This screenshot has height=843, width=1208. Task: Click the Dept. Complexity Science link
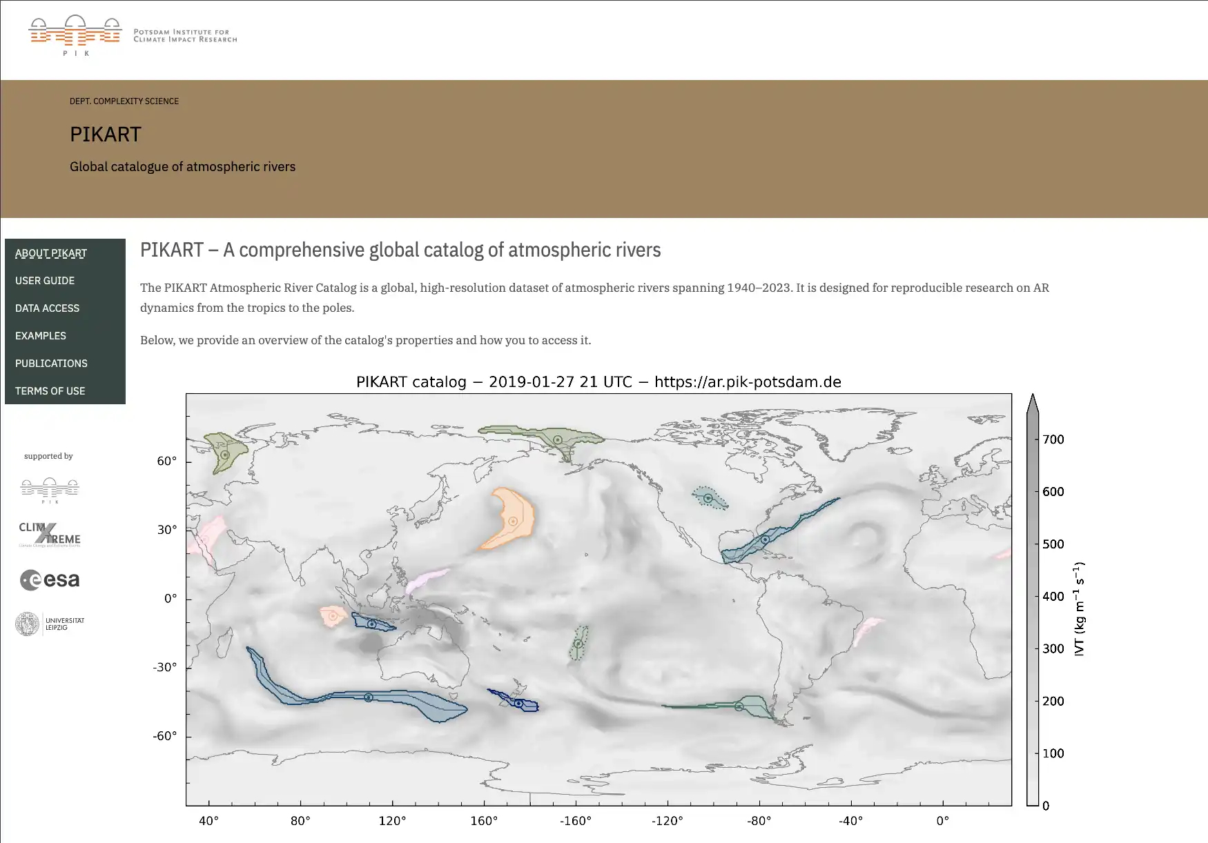coord(124,101)
